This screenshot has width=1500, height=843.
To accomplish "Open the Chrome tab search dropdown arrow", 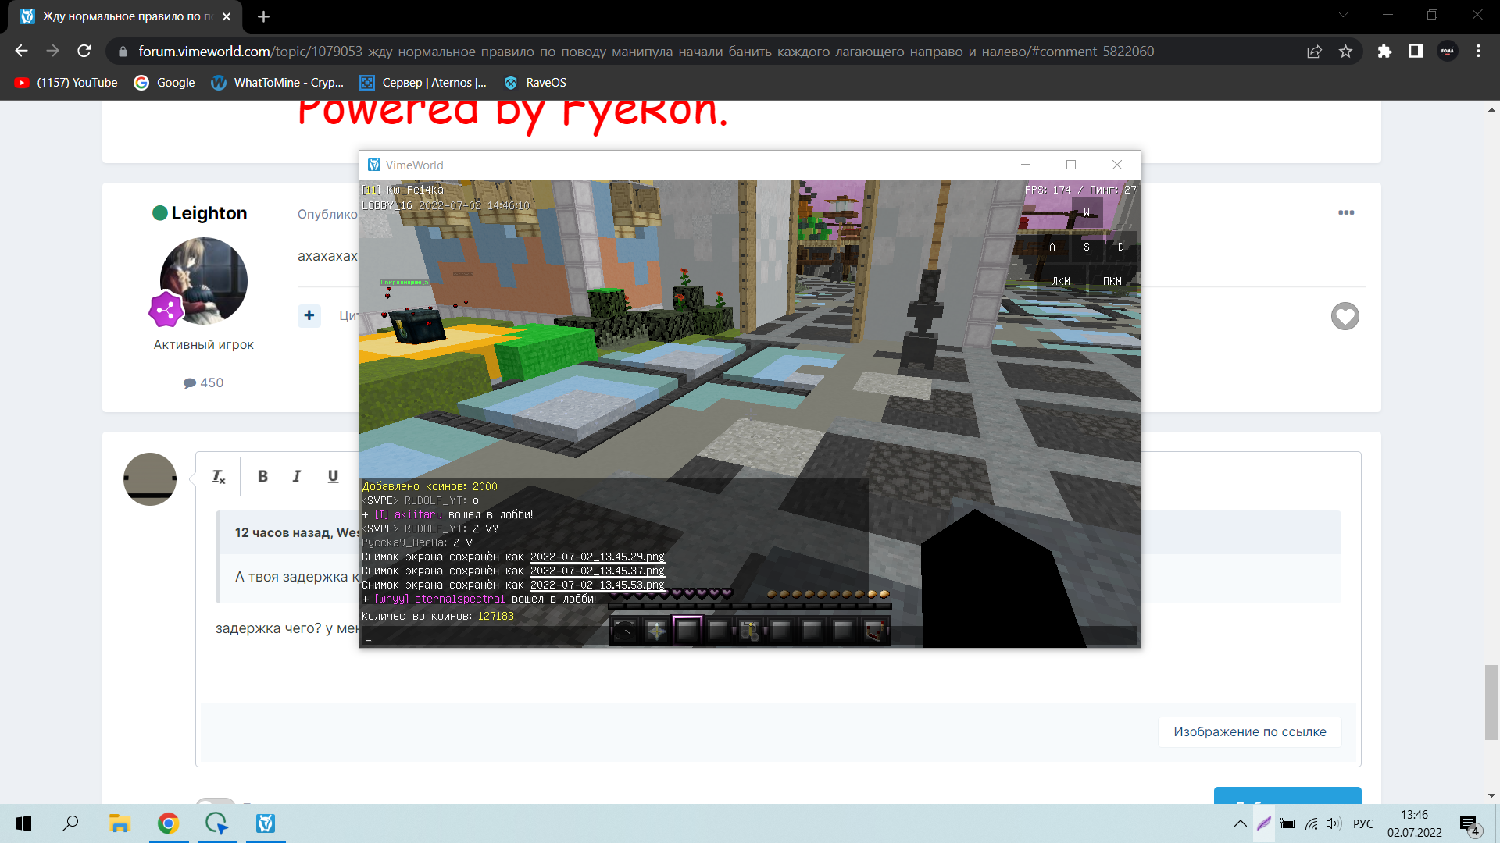I will click(x=1343, y=15).
